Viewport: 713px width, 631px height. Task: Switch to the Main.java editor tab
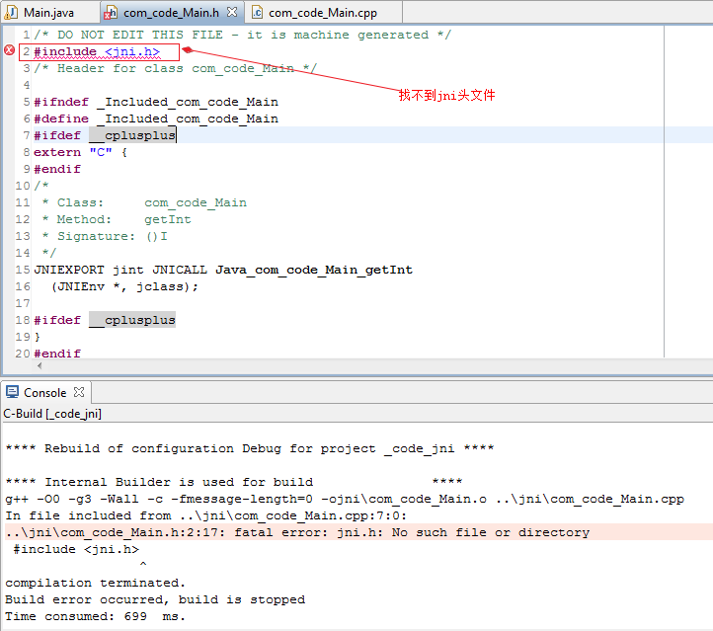(48, 12)
